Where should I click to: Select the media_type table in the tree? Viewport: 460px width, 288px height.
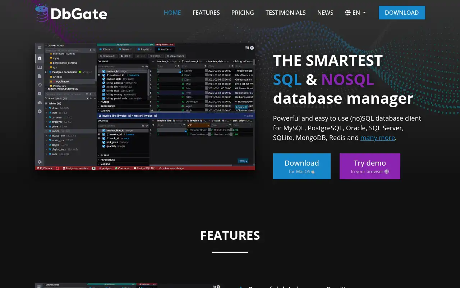pos(57,140)
